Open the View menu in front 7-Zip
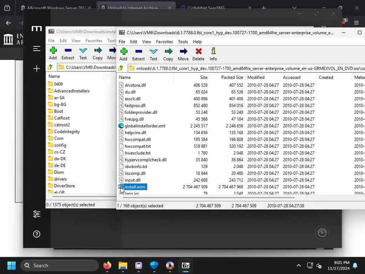This screenshot has width=365, height=274. pyautogui.click(x=146, y=42)
